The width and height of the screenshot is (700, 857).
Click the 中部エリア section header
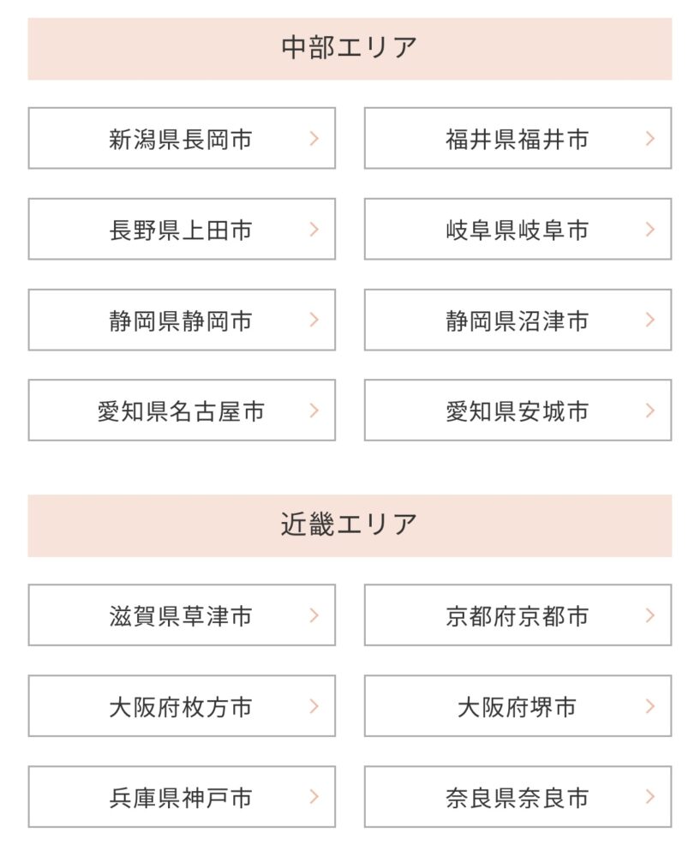point(350,49)
